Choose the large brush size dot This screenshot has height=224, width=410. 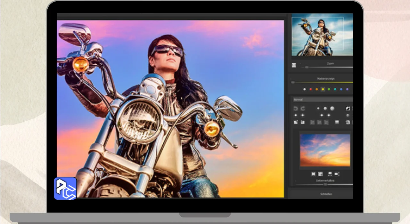(332, 108)
